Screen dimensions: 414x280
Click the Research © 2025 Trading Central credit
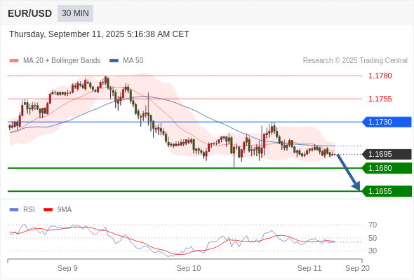[355, 61]
